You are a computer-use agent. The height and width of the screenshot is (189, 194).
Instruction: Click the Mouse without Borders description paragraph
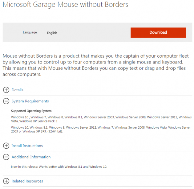(94, 65)
